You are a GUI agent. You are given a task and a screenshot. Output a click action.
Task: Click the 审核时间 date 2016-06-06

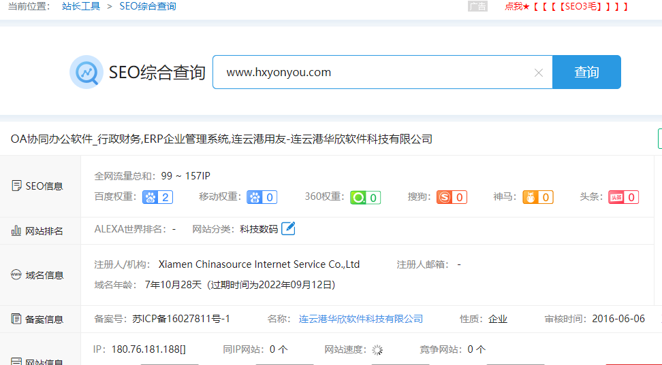tap(618, 319)
